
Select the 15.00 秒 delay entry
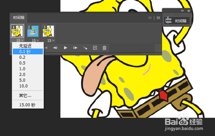pyautogui.click(x=28, y=105)
